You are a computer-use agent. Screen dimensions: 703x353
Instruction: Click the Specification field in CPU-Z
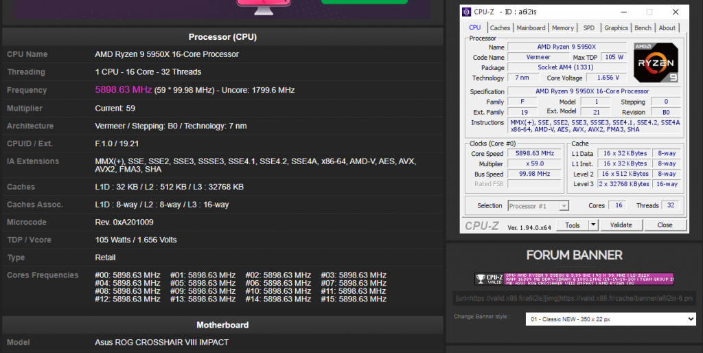(594, 91)
